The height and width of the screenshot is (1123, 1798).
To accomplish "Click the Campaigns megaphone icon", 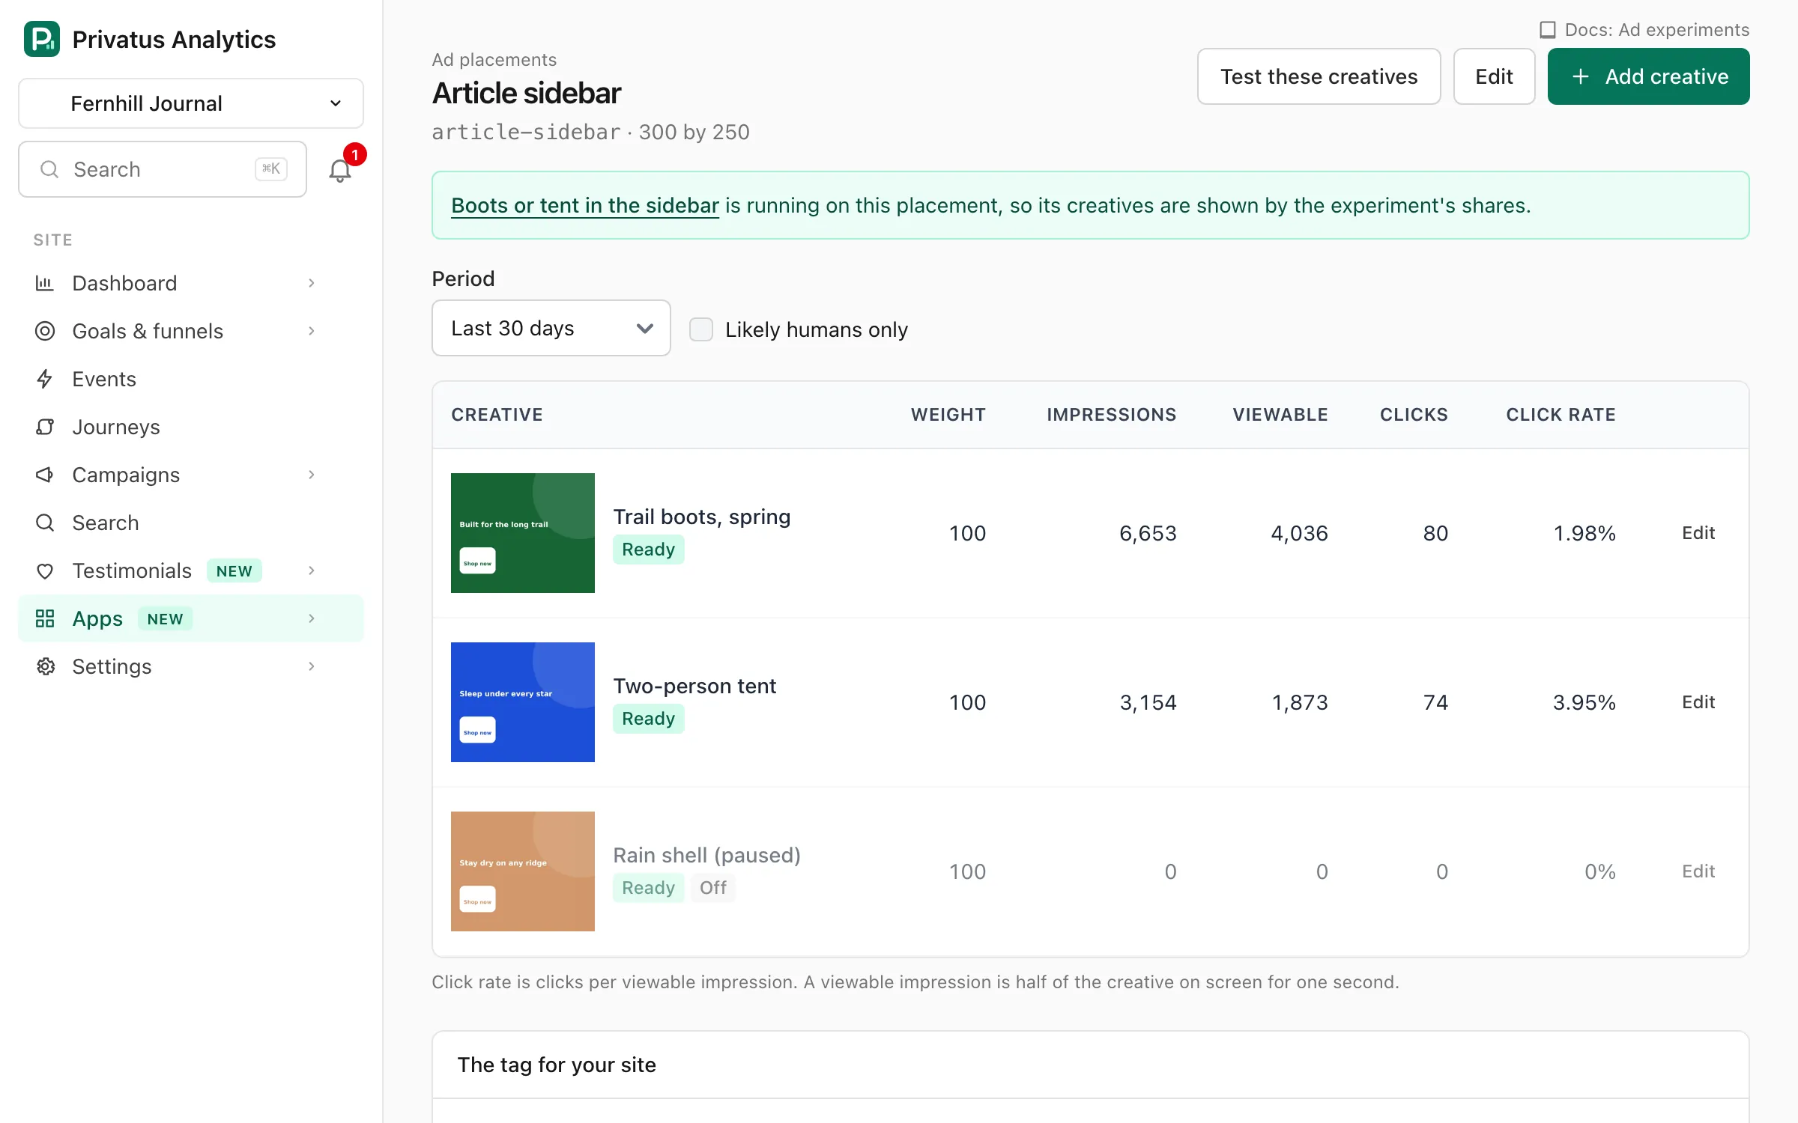I will click(45, 475).
